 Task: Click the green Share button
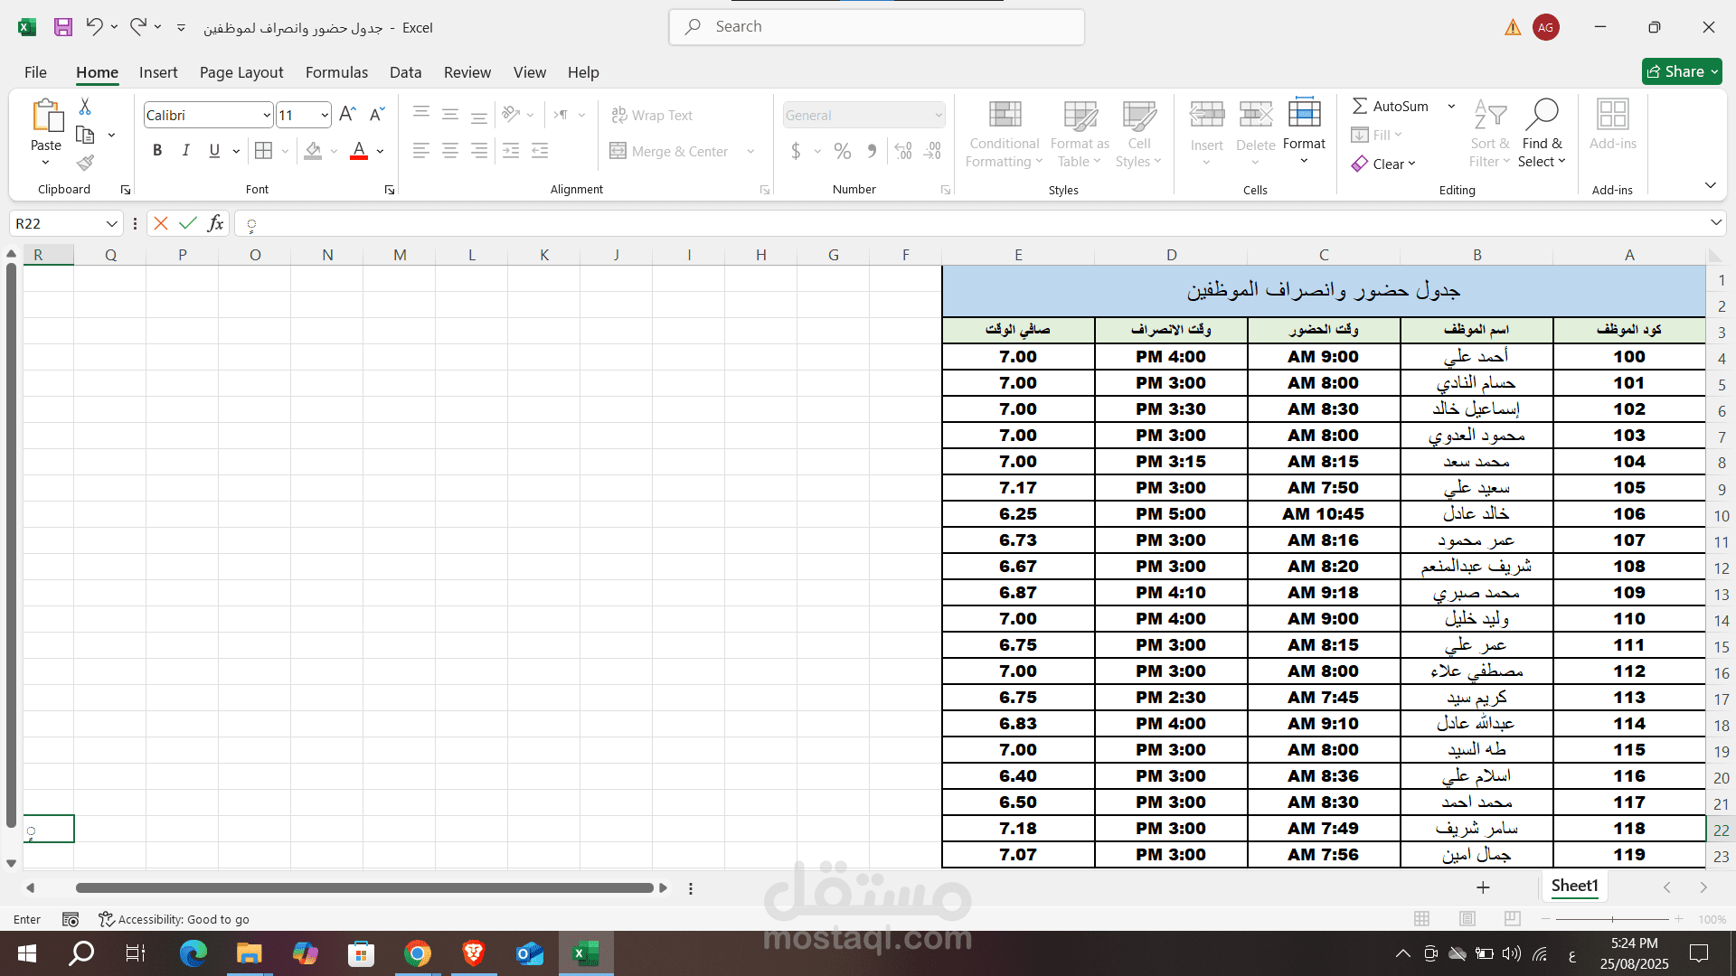click(1681, 71)
